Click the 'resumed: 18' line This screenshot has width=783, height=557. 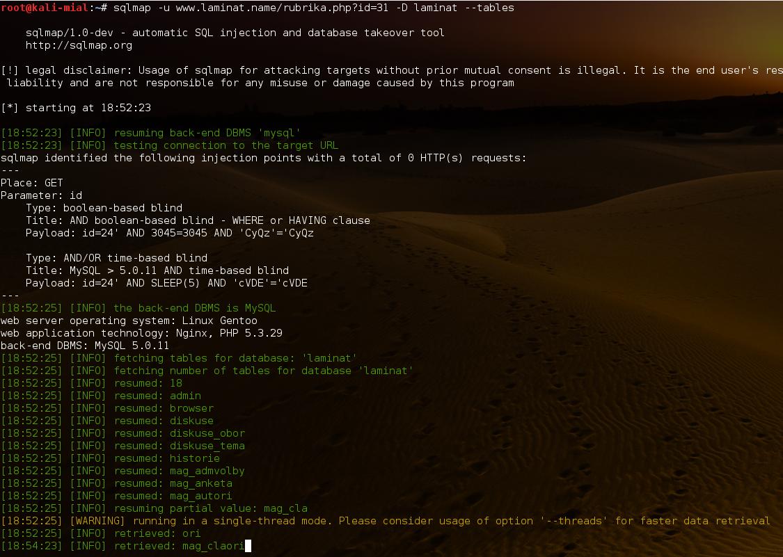coord(91,383)
